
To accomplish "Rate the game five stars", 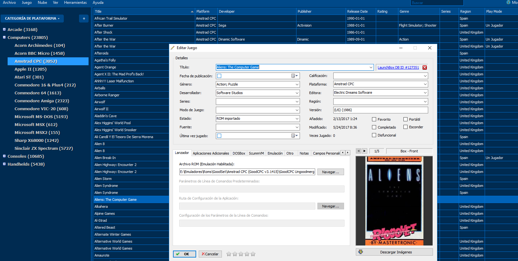I will pyautogui.click(x=253, y=254).
